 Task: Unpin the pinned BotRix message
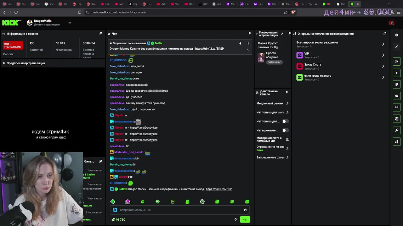click(240, 43)
